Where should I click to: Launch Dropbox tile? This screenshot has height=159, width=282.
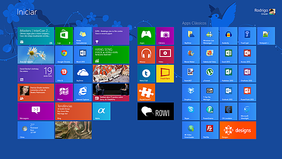(x=191, y=92)
